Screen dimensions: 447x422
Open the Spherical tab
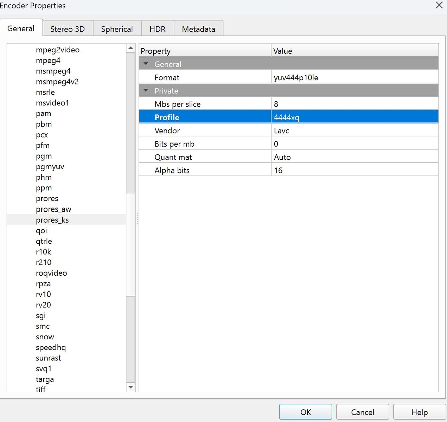117,29
